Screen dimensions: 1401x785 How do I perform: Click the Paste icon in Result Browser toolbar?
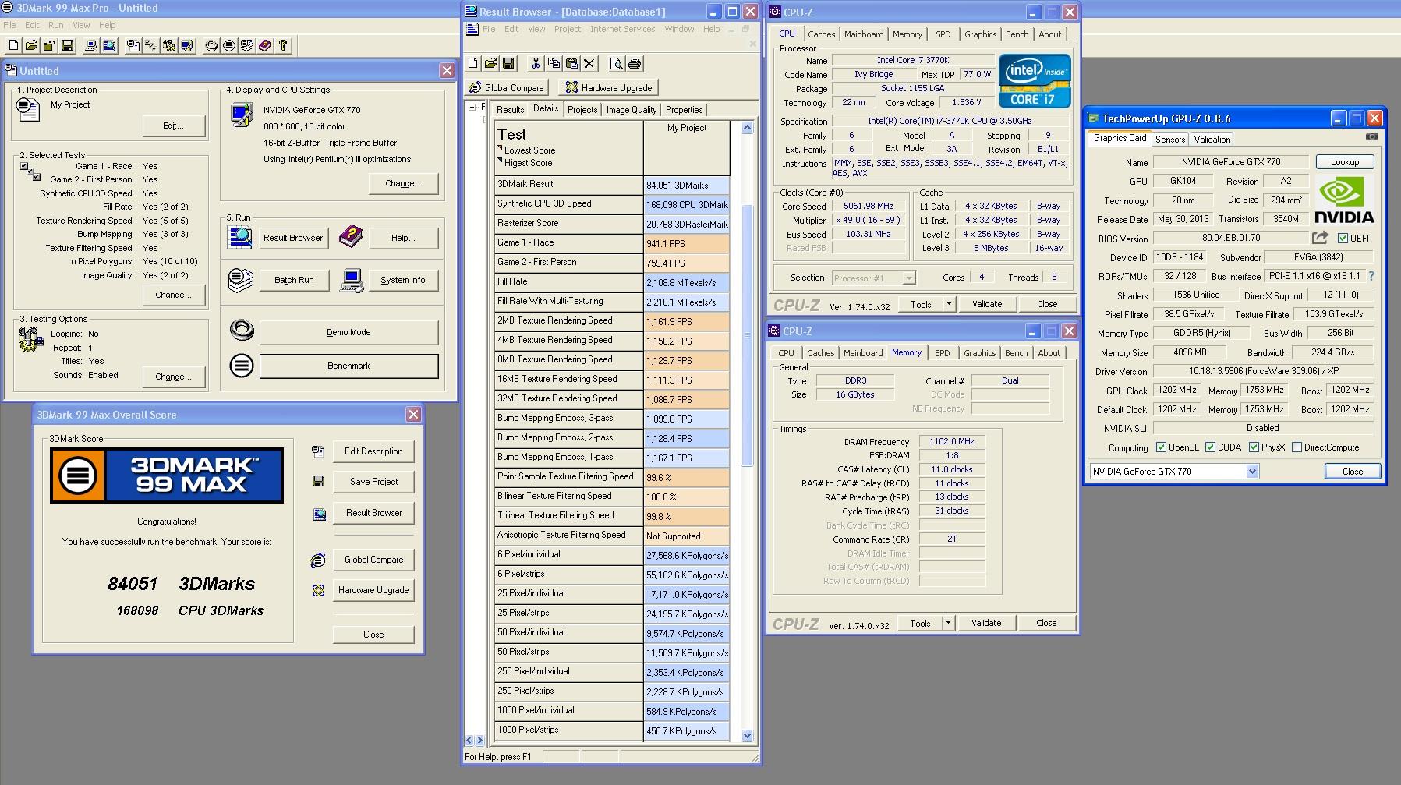click(x=571, y=63)
